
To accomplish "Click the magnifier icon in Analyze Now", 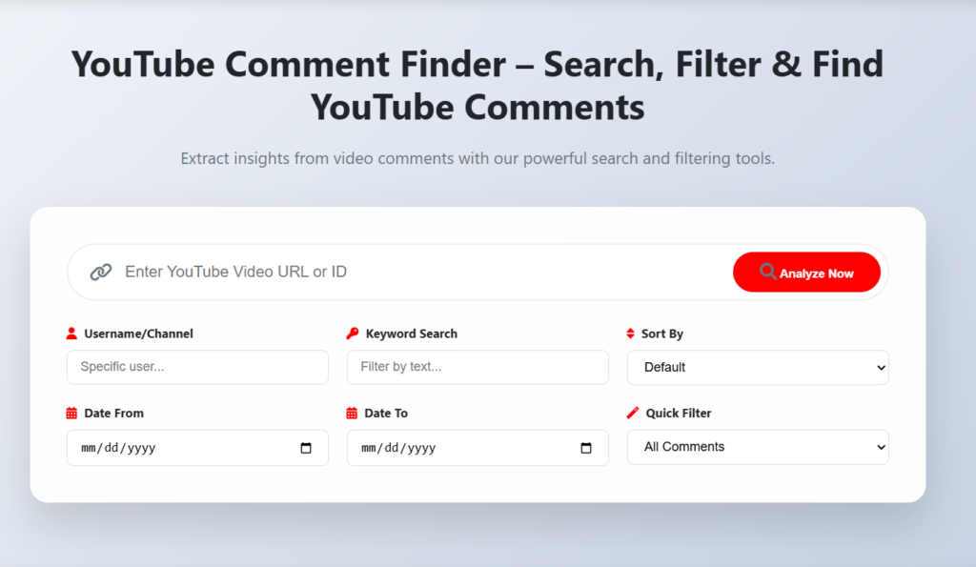I will pyautogui.click(x=767, y=272).
